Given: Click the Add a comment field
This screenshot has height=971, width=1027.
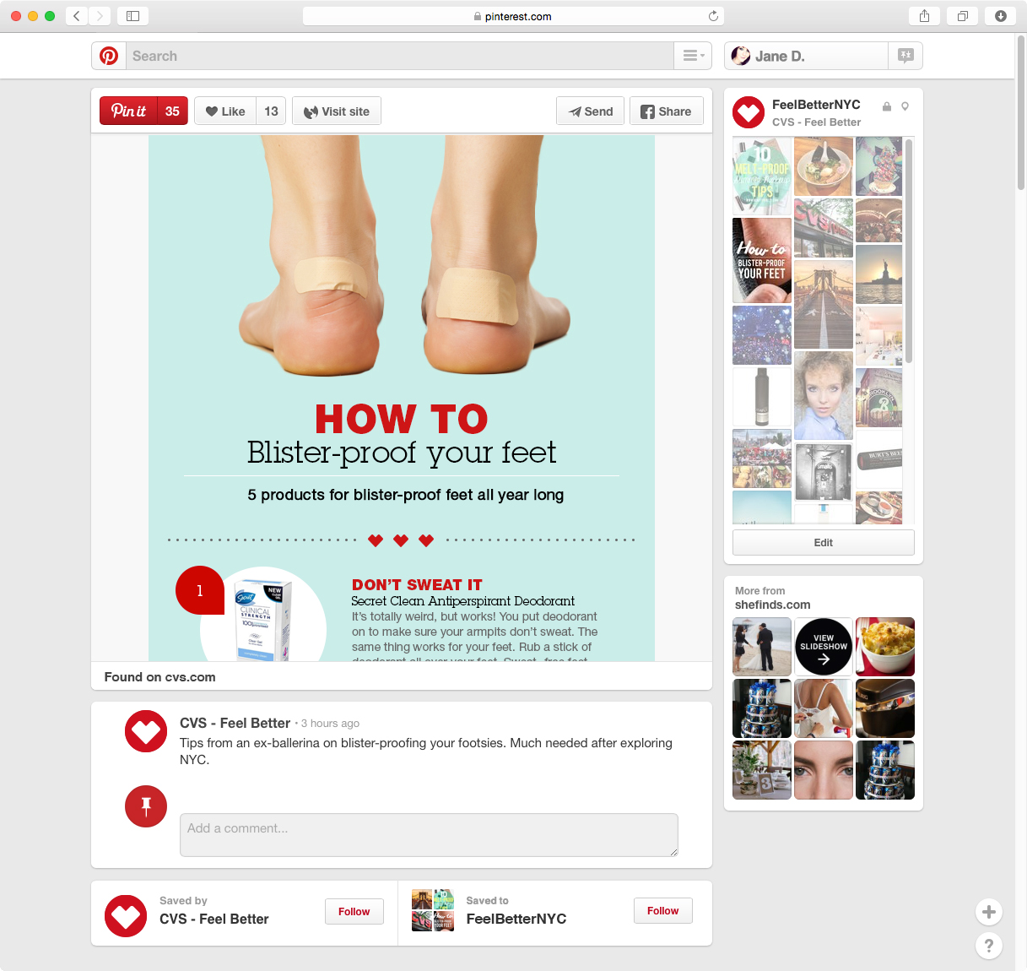Looking at the screenshot, I should click(x=429, y=835).
